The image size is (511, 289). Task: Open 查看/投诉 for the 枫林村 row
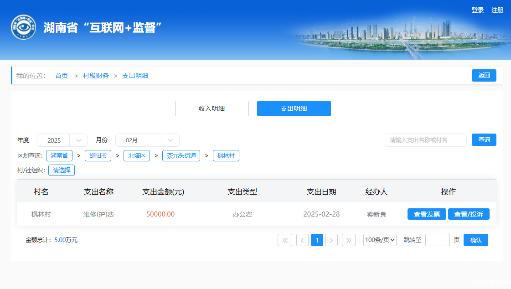coord(469,214)
